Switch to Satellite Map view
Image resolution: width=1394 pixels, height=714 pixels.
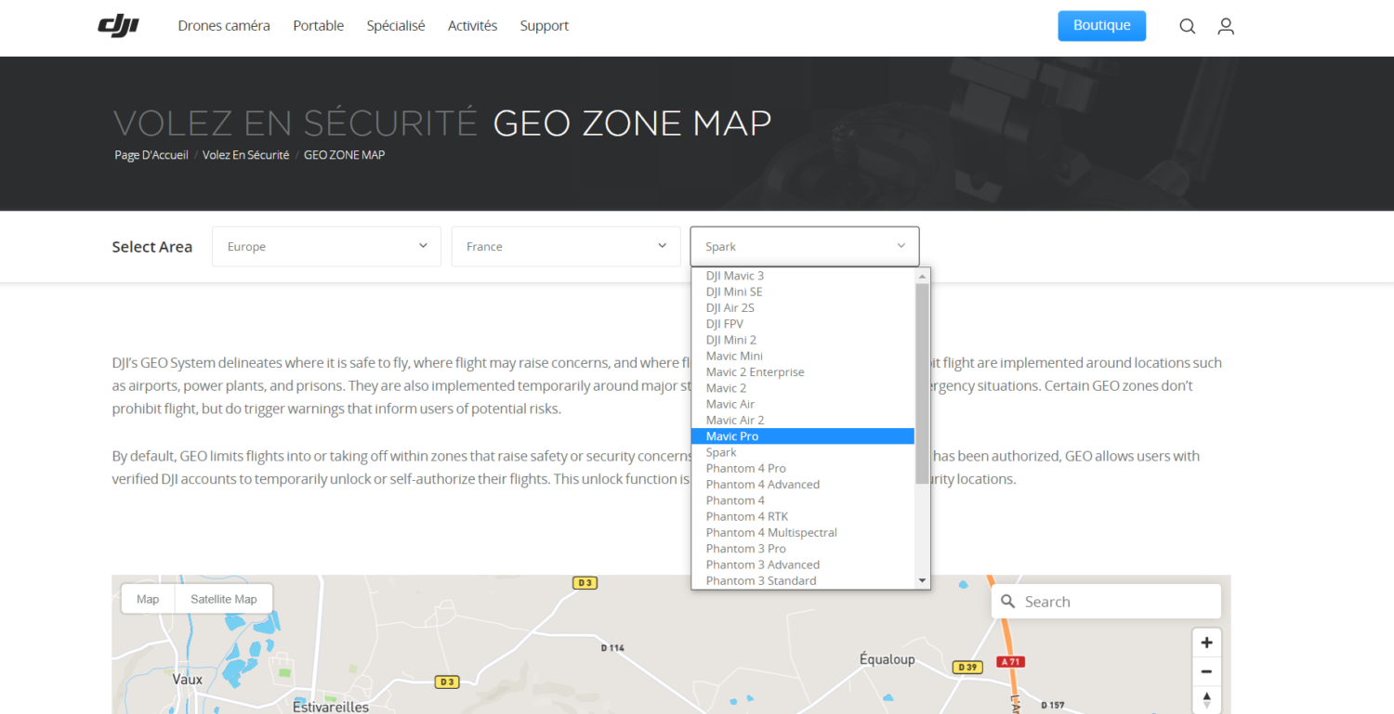223,599
